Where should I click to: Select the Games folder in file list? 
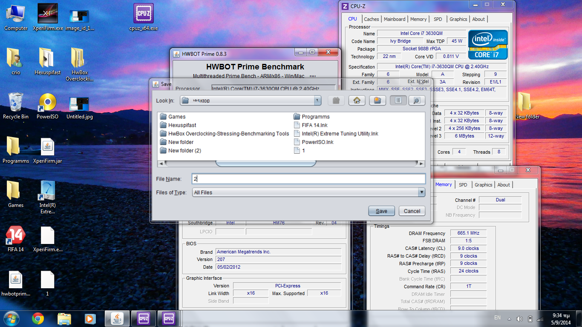point(173,117)
